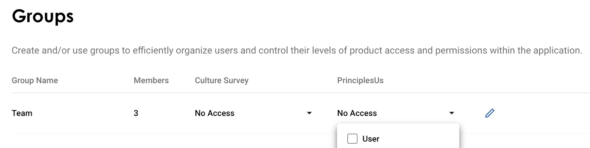Click the PrinciplesUs "No Access" value
Viewport: 590px width, 148px height.
pos(357,113)
